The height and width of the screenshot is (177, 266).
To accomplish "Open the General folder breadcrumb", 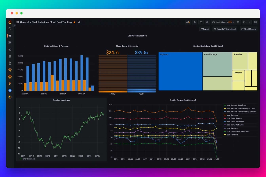I will point(24,22).
